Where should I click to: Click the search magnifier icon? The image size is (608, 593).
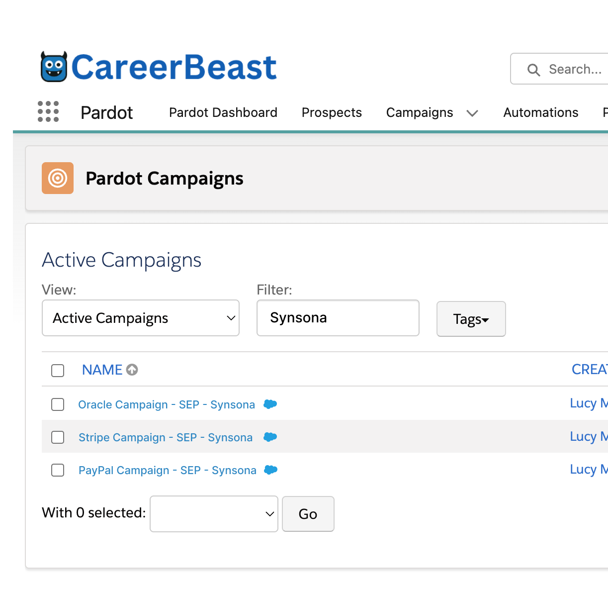(533, 70)
